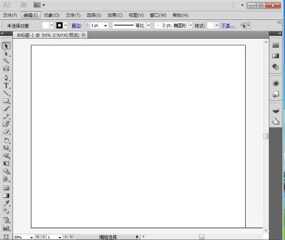Click the black stroke color swatch

tap(59, 26)
